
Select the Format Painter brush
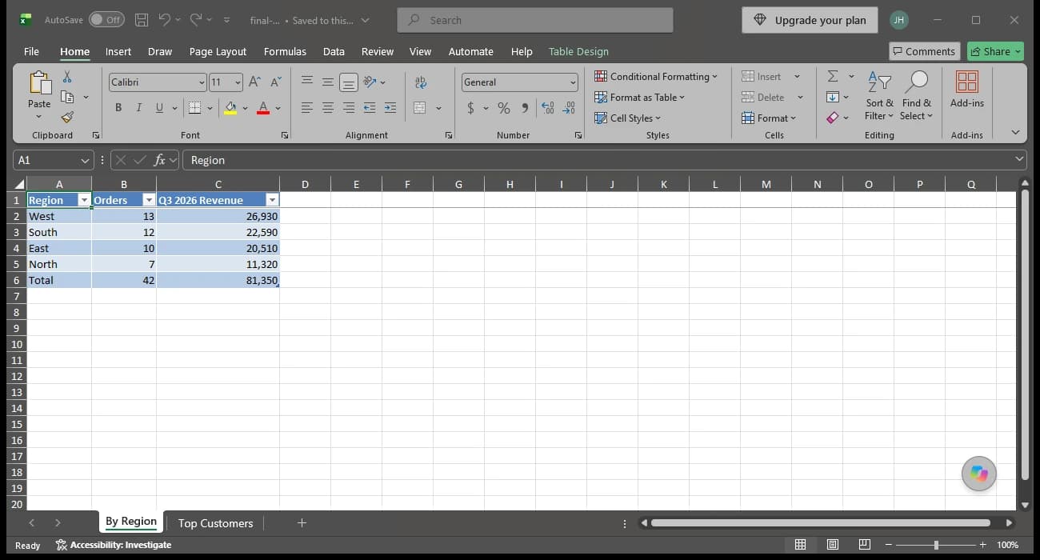pyautogui.click(x=67, y=117)
